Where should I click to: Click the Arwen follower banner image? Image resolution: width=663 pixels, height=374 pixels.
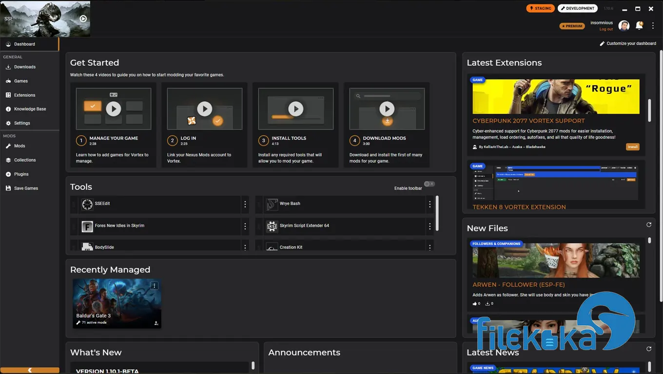click(556, 261)
